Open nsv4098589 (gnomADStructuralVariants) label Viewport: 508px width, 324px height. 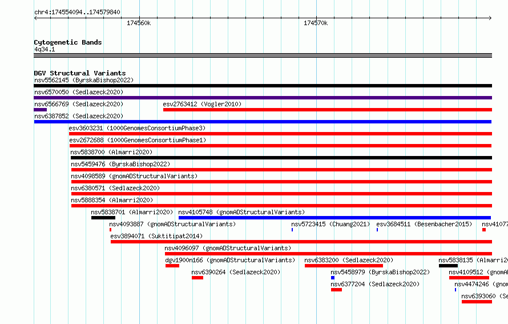point(134,176)
